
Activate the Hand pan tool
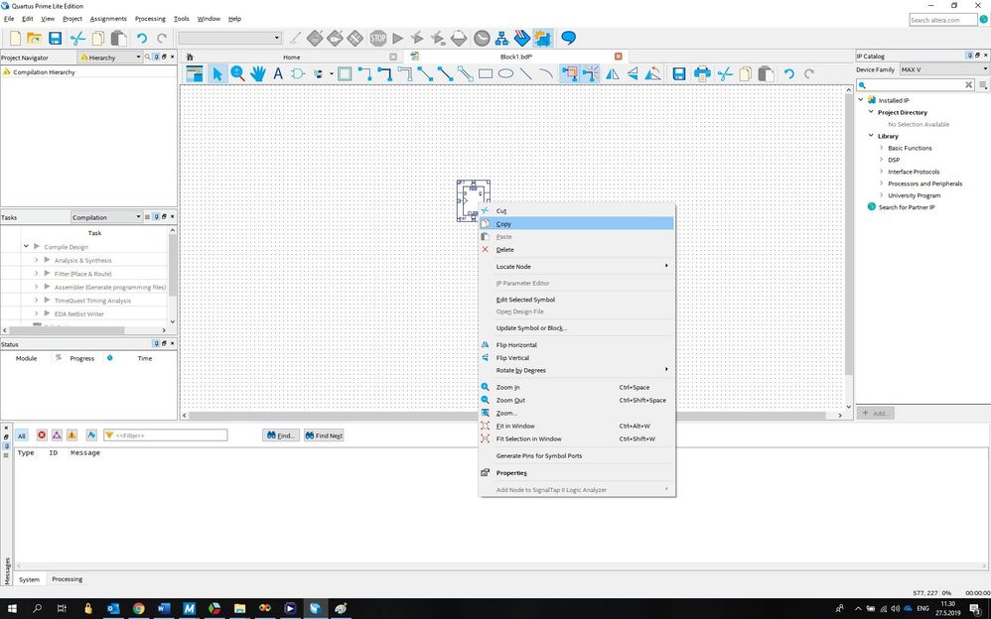[258, 73]
